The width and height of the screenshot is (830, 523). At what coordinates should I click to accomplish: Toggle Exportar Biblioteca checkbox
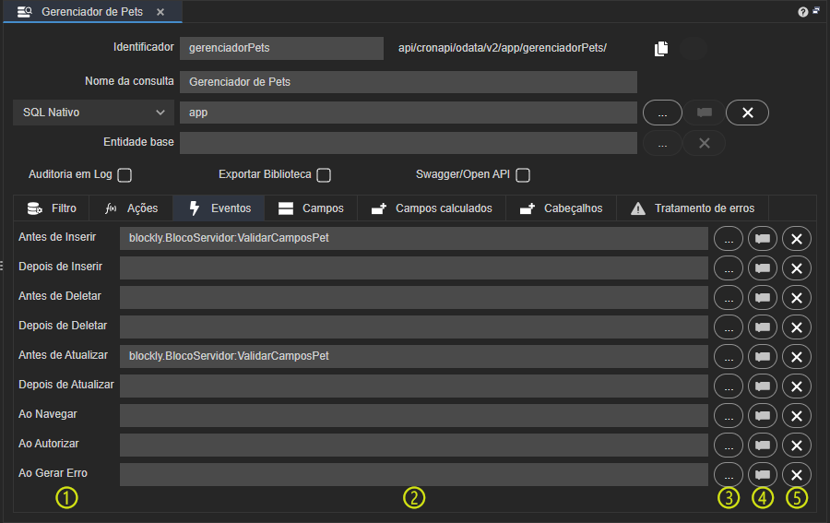pos(324,175)
